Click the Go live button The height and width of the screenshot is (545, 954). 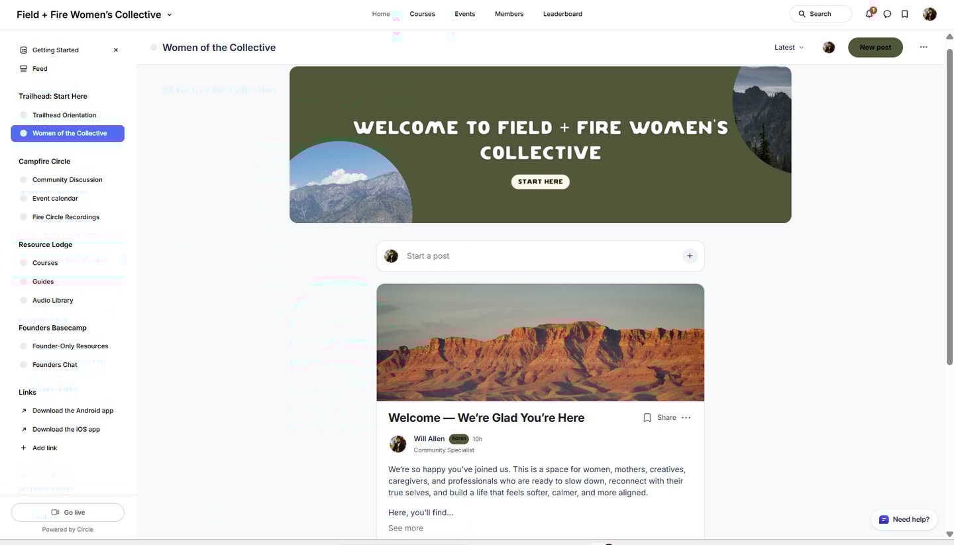(x=68, y=513)
